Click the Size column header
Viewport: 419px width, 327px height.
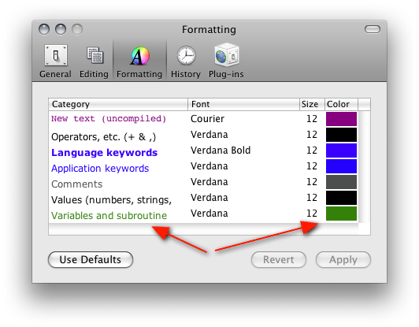(x=312, y=104)
